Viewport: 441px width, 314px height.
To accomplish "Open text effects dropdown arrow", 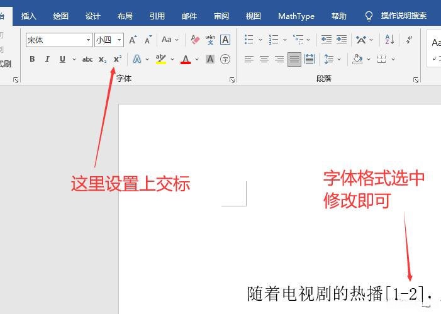I will coord(147,59).
